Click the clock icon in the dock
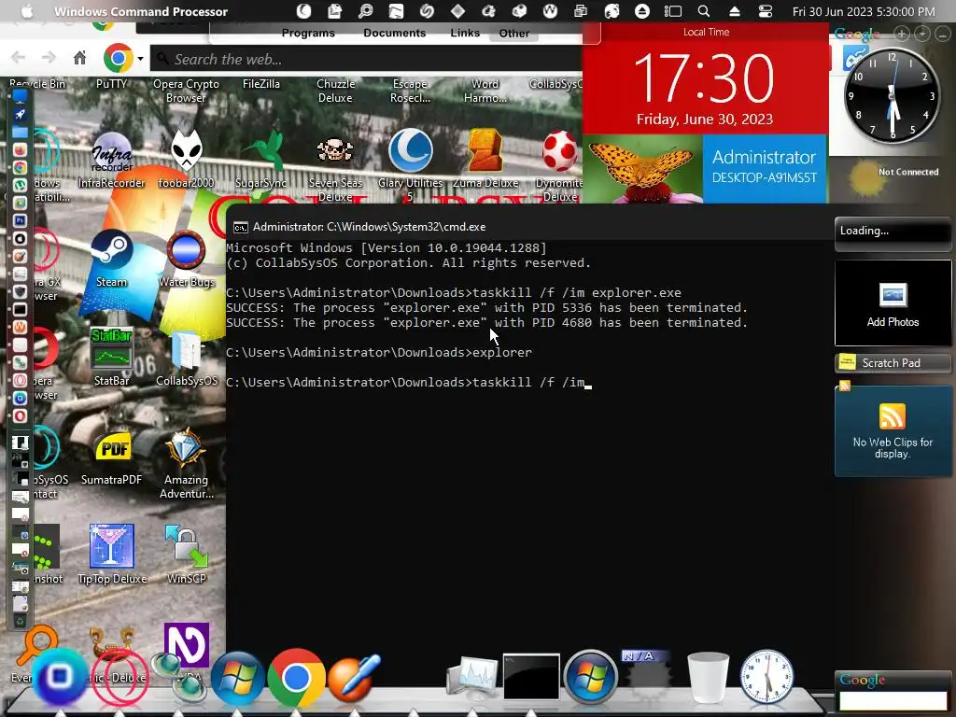956x717 pixels. (x=767, y=677)
